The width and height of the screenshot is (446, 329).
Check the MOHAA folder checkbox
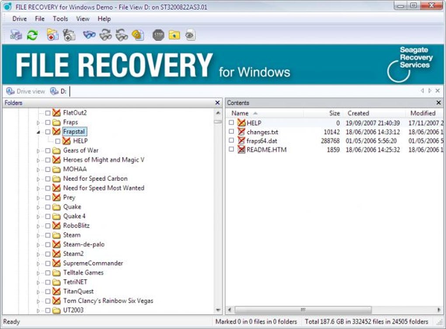48,170
